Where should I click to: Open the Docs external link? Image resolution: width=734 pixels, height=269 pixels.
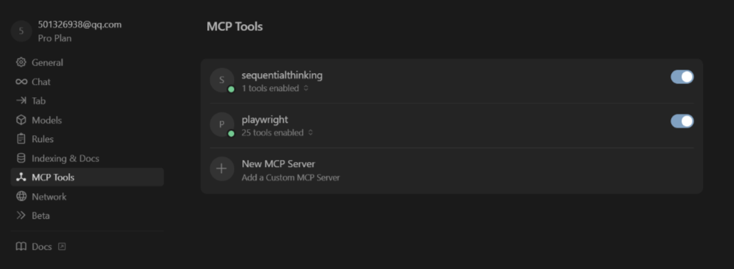(41, 246)
